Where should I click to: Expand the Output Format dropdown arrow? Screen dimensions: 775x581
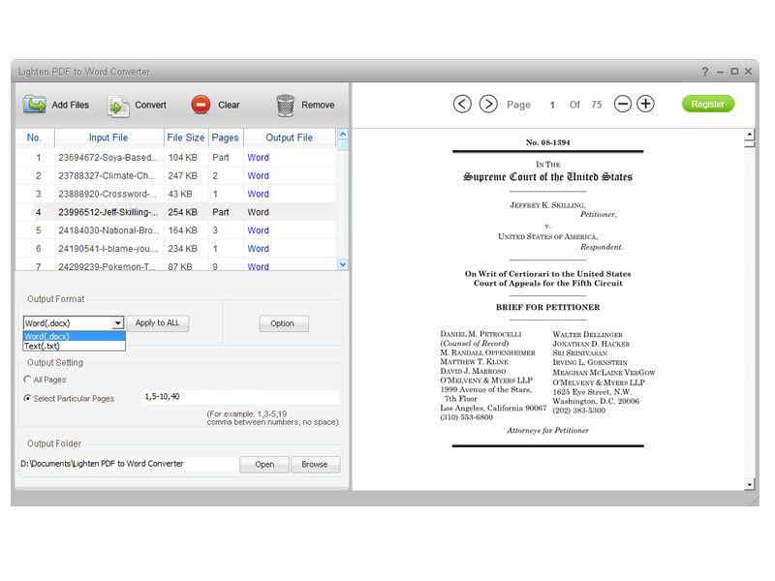click(x=118, y=323)
